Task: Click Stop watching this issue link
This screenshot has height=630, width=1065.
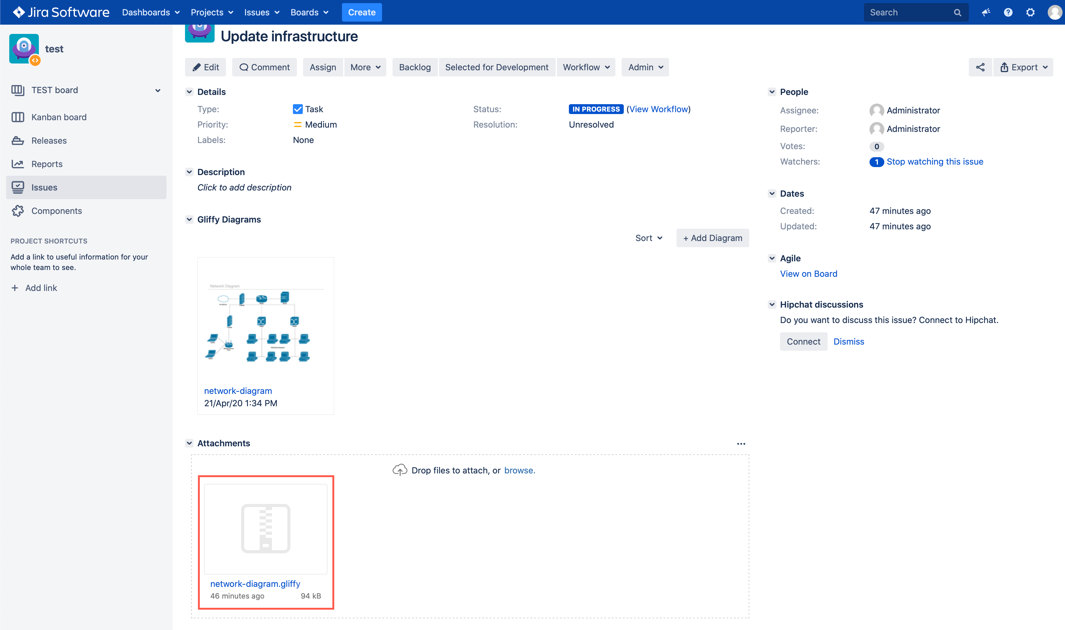Action: [x=934, y=161]
